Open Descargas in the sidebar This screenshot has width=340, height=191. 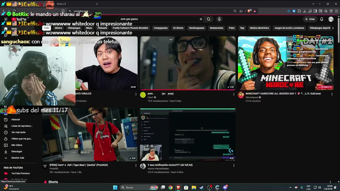click(17, 151)
